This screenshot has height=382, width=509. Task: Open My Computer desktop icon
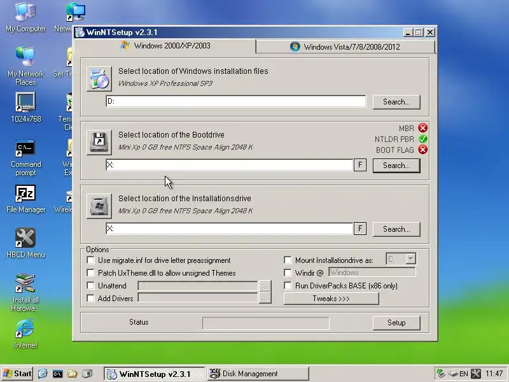coord(25,17)
